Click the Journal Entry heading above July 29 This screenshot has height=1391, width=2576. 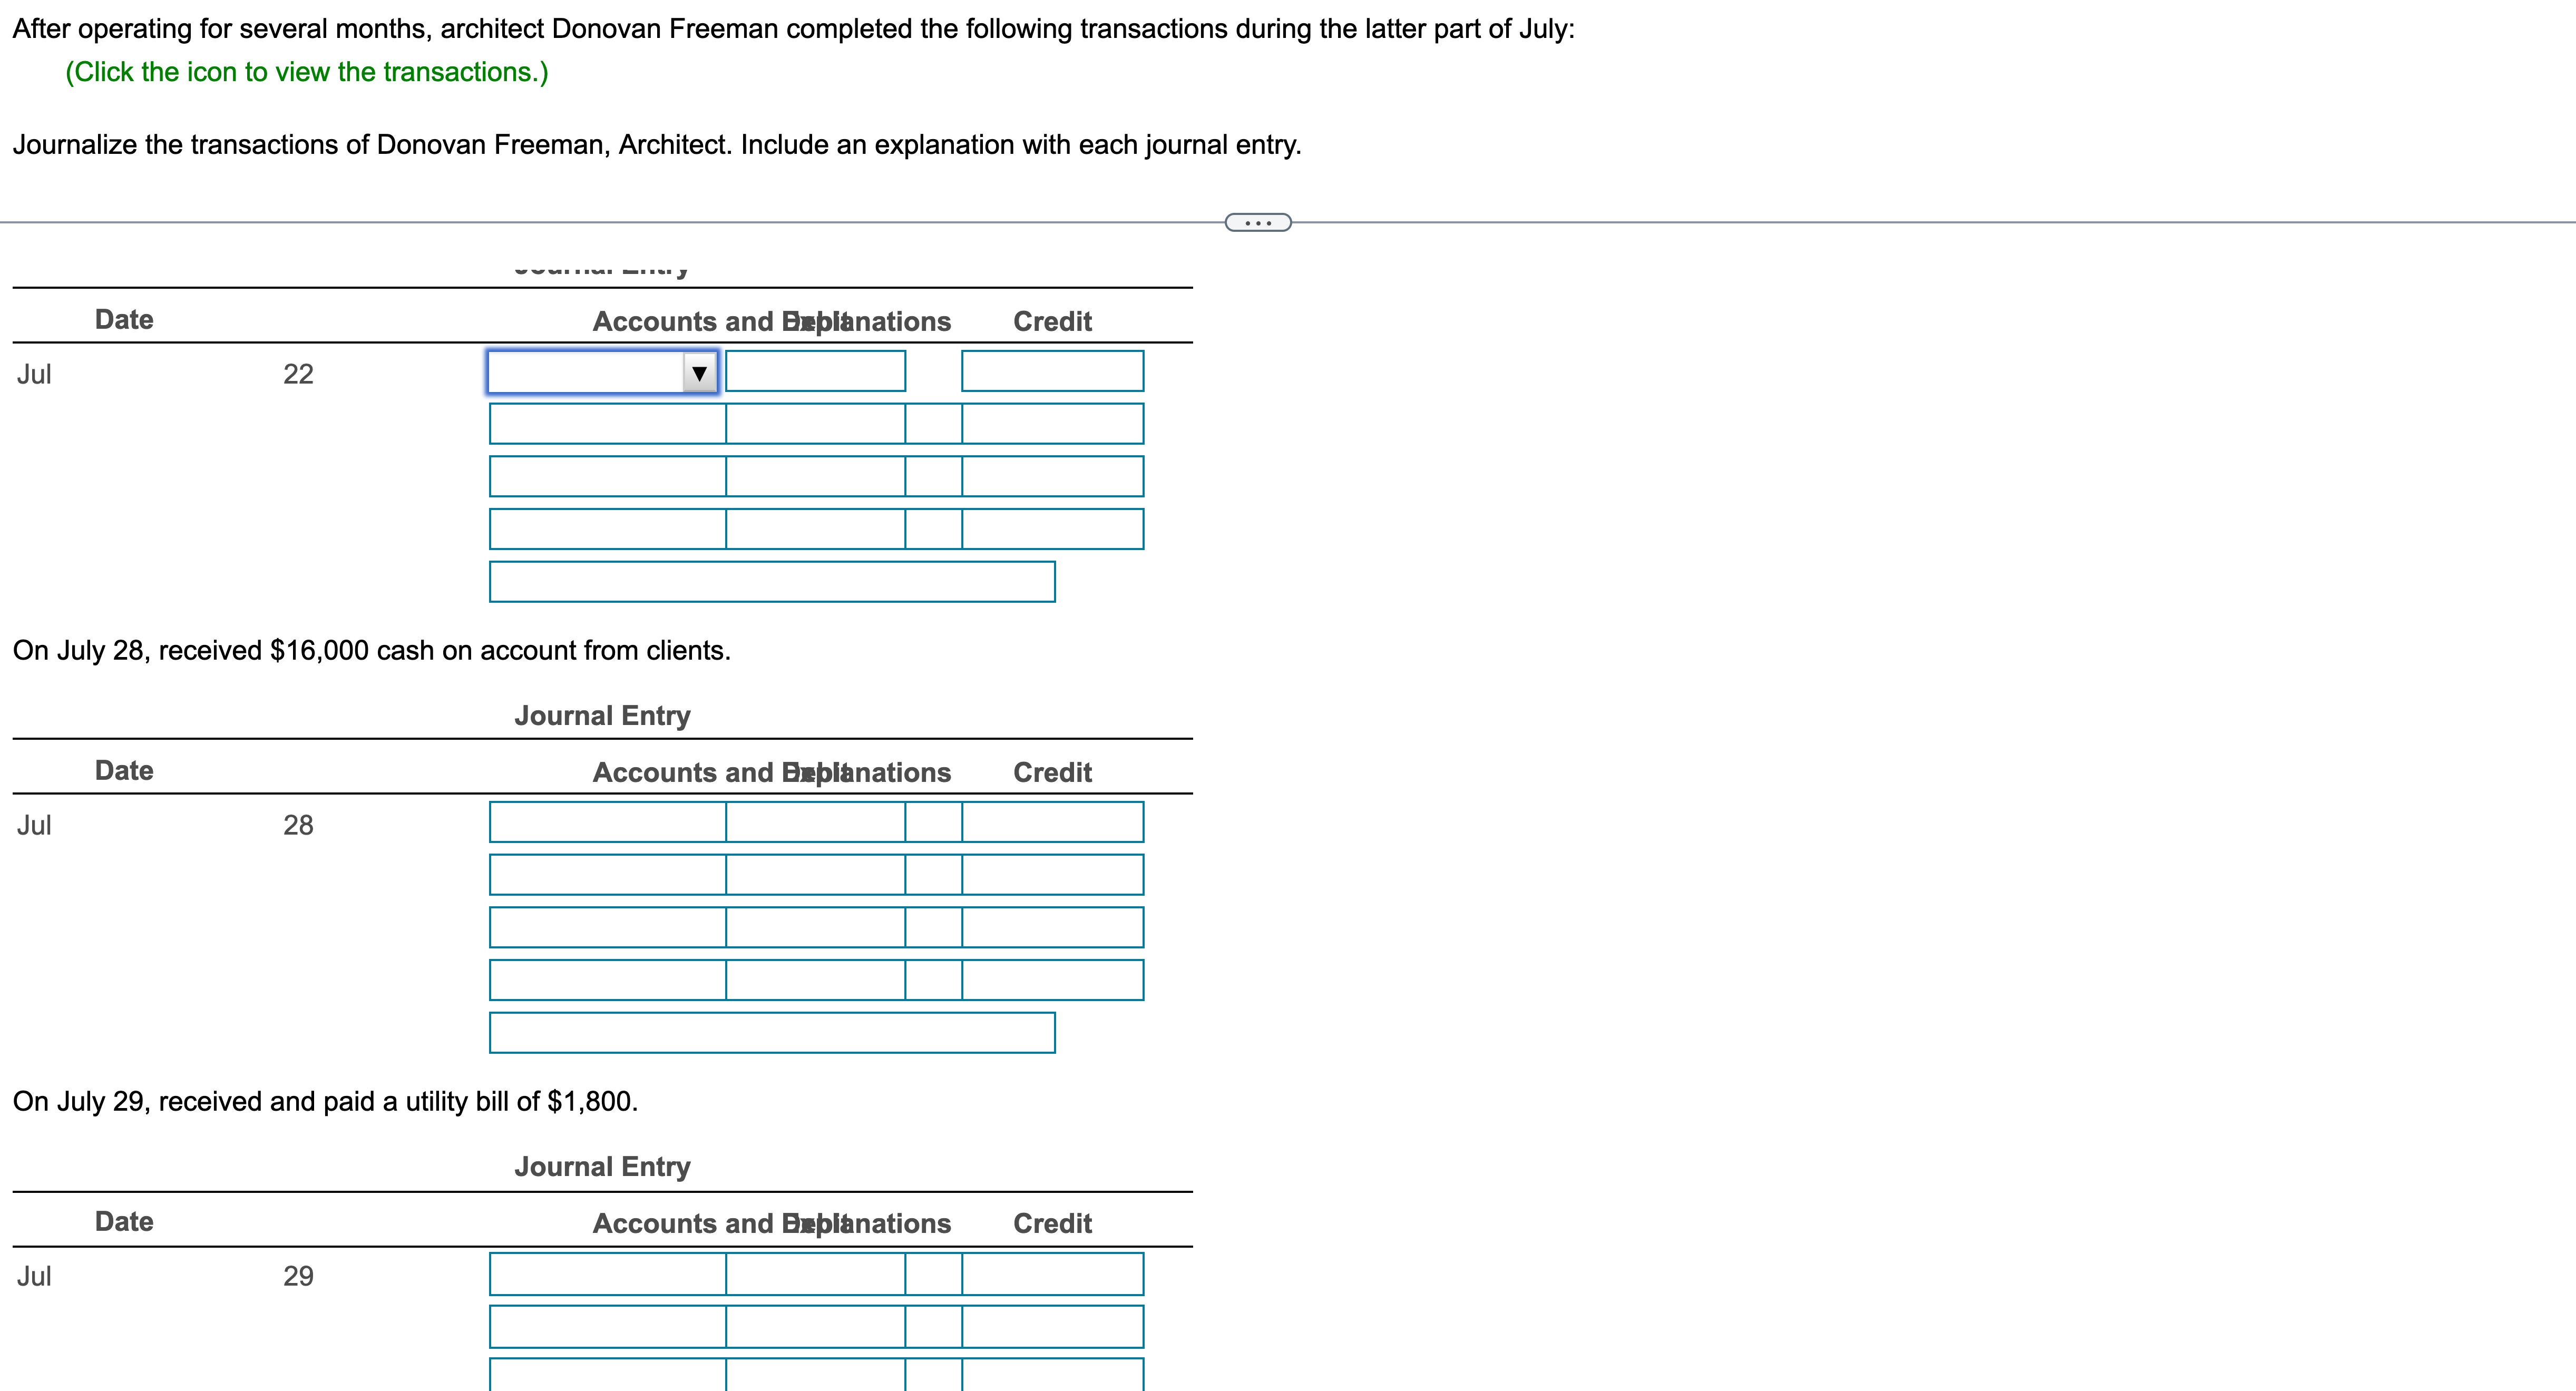coord(603,1167)
